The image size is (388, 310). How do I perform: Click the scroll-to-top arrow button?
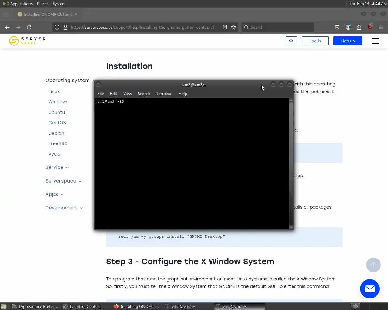[373, 265]
